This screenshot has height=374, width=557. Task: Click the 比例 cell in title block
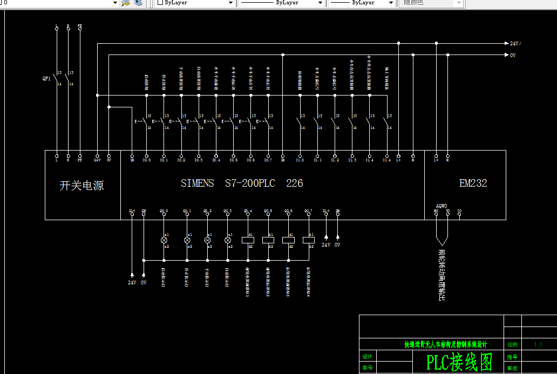512,344
